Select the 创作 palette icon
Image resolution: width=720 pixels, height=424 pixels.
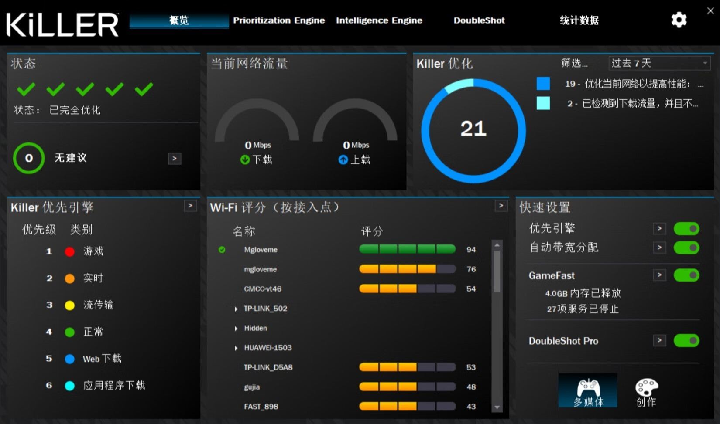click(x=646, y=388)
